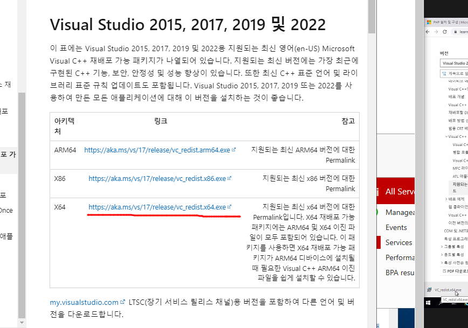468x328 pixels.
Task: Open 'BPA results' in the Server Manager tile
Action: click(x=400, y=273)
